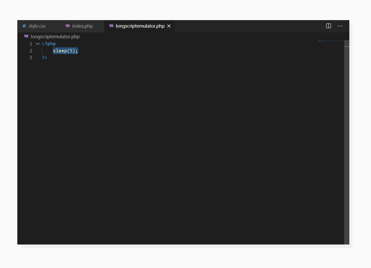Click line number 1 in the gutter
Image resolution: width=371 pixels, height=268 pixels.
[x=30, y=44]
